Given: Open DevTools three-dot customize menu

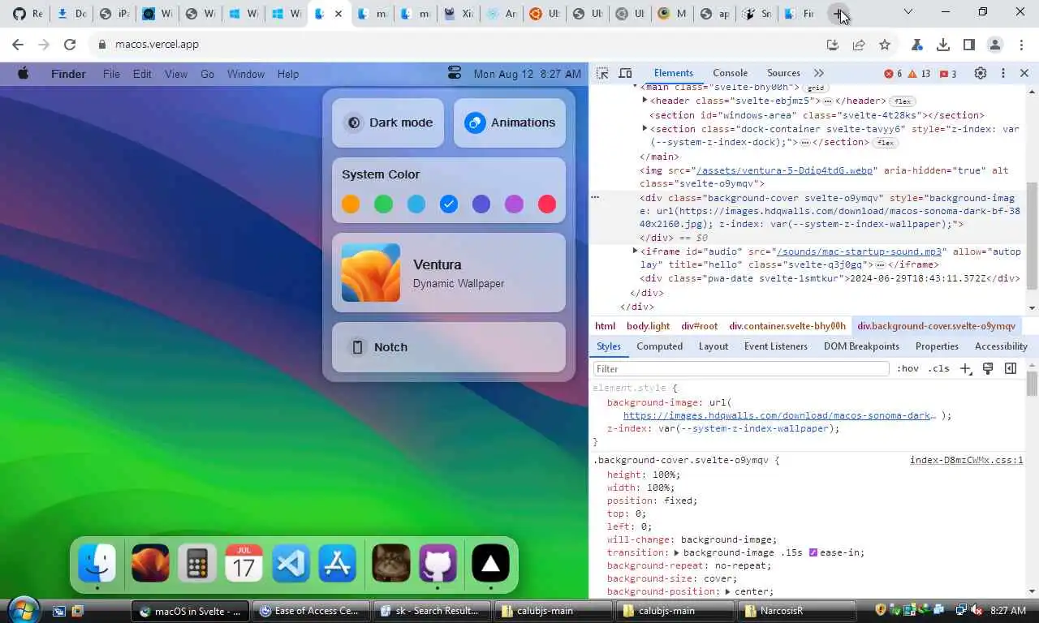Looking at the screenshot, I should pyautogui.click(x=1003, y=73).
